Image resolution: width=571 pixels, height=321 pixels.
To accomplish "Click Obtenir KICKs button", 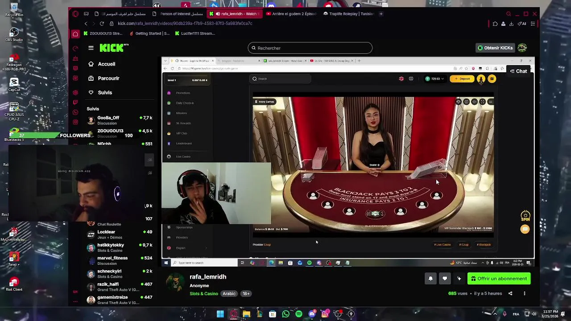I will (495, 48).
